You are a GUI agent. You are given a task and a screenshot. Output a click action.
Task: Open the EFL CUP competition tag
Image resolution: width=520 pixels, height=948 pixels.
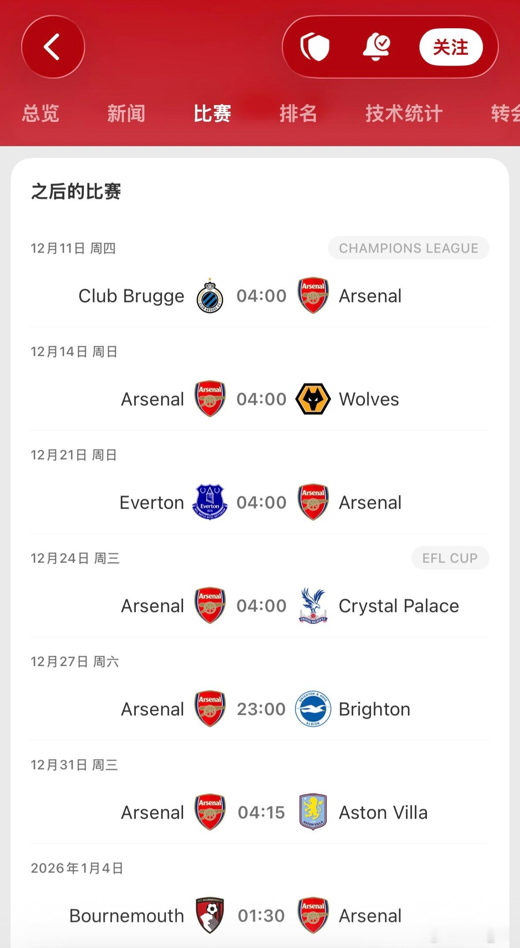pos(450,558)
